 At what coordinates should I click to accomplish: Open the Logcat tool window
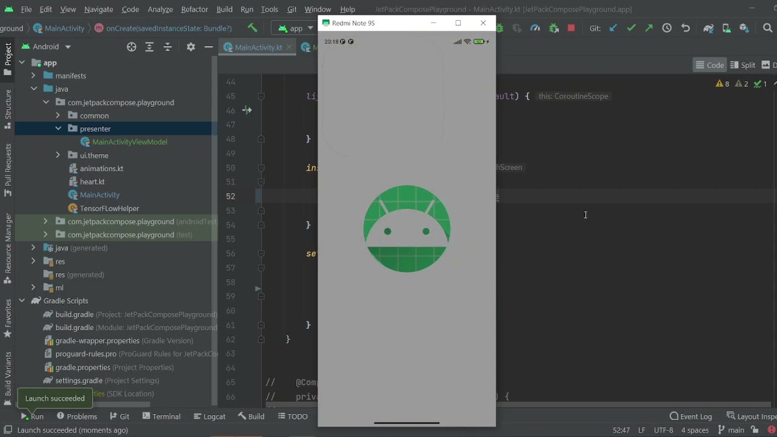(x=209, y=416)
